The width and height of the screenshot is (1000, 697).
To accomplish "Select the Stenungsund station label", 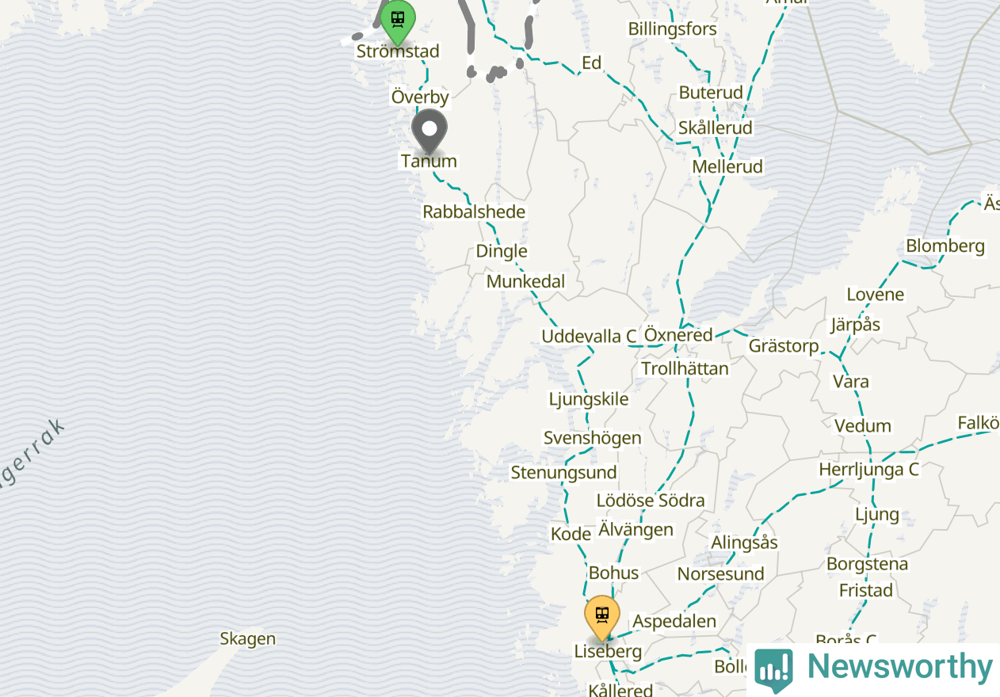I will point(563,472).
